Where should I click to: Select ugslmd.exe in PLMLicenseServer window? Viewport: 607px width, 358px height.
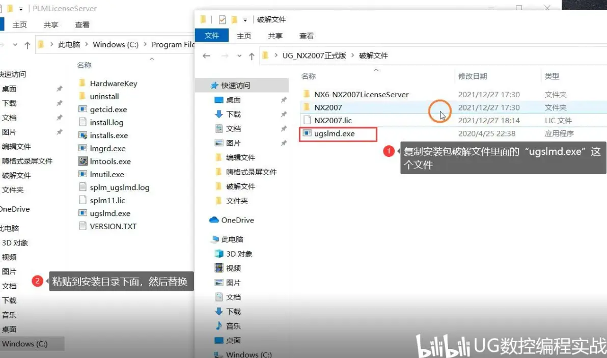point(110,213)
